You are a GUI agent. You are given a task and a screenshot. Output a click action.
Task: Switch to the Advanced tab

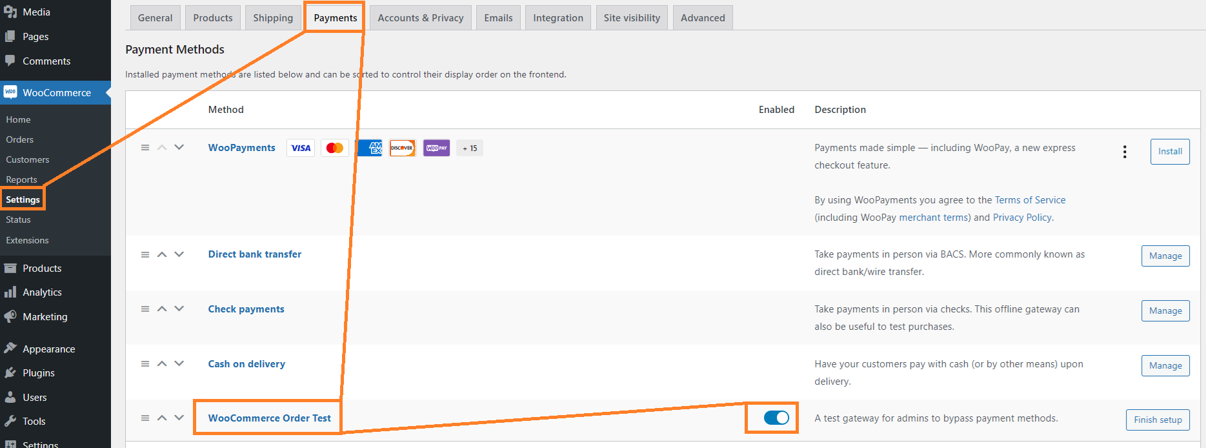pos(703,17)
